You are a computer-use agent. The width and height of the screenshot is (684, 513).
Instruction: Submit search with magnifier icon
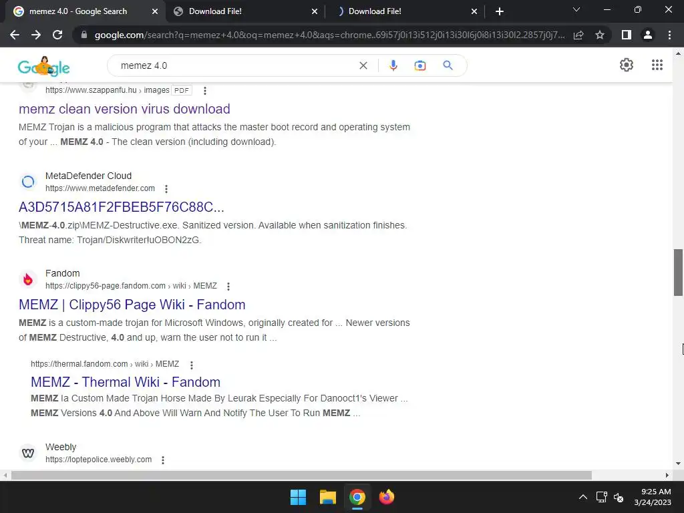click(448, 65)
